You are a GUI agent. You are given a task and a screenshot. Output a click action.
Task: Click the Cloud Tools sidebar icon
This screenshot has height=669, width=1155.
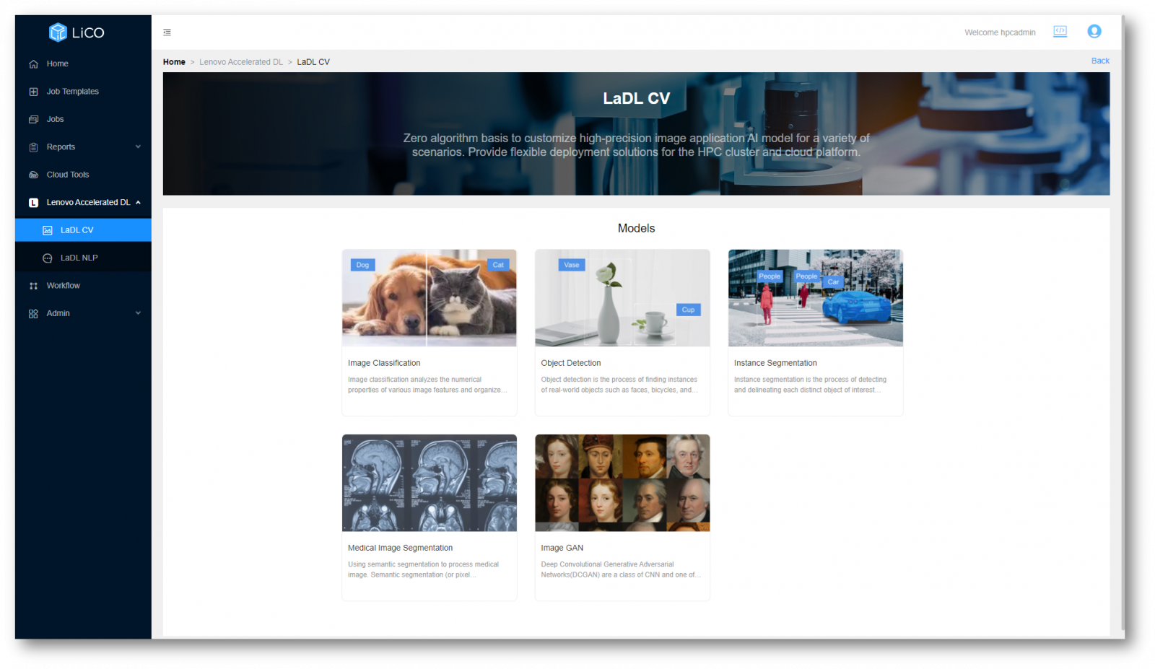tap(33, 175)
